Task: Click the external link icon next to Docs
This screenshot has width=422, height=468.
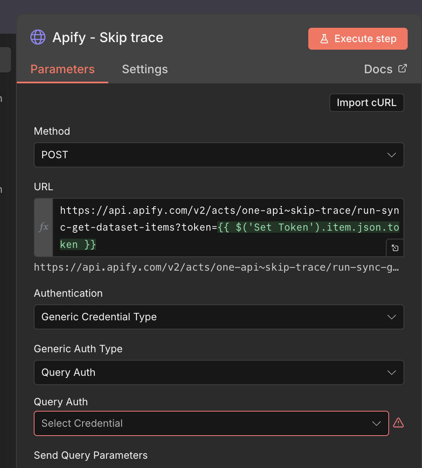Action: 403,69
